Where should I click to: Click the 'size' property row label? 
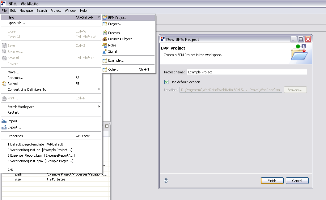coord(18,179)
